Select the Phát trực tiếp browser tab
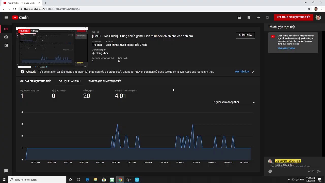 click(x=21, y=3)
